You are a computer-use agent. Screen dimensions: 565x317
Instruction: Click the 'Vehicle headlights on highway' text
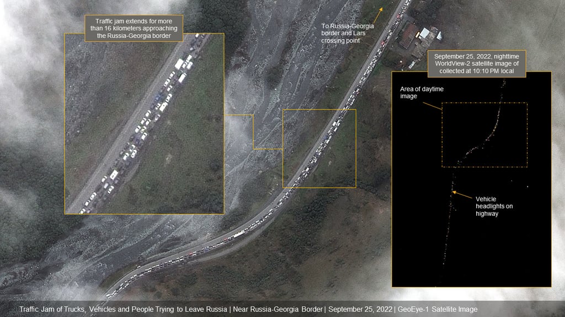493,206
